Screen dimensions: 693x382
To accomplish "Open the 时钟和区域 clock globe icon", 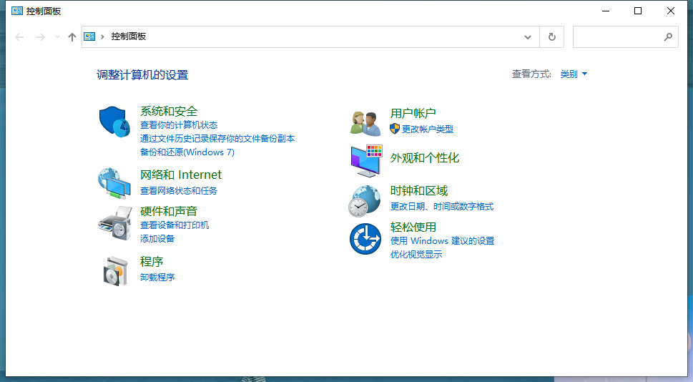I will point(365,201).
